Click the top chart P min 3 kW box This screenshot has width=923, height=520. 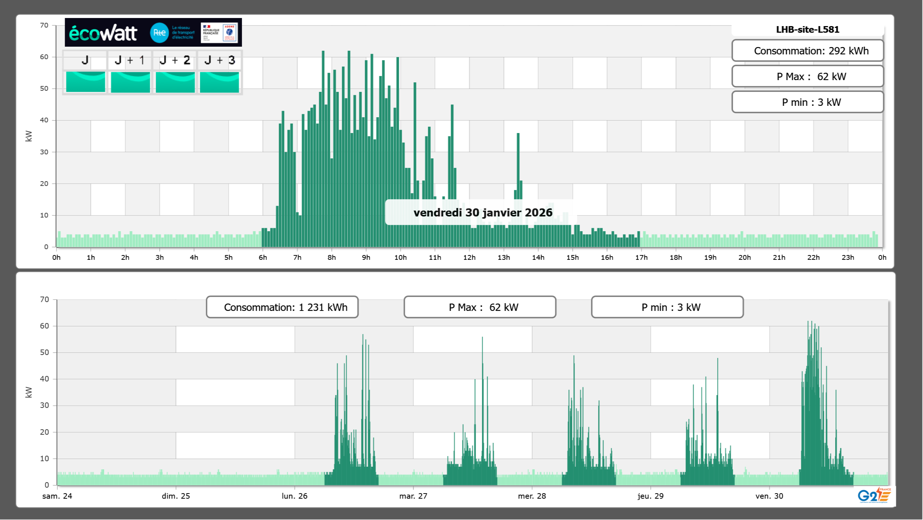click(807, 102)
